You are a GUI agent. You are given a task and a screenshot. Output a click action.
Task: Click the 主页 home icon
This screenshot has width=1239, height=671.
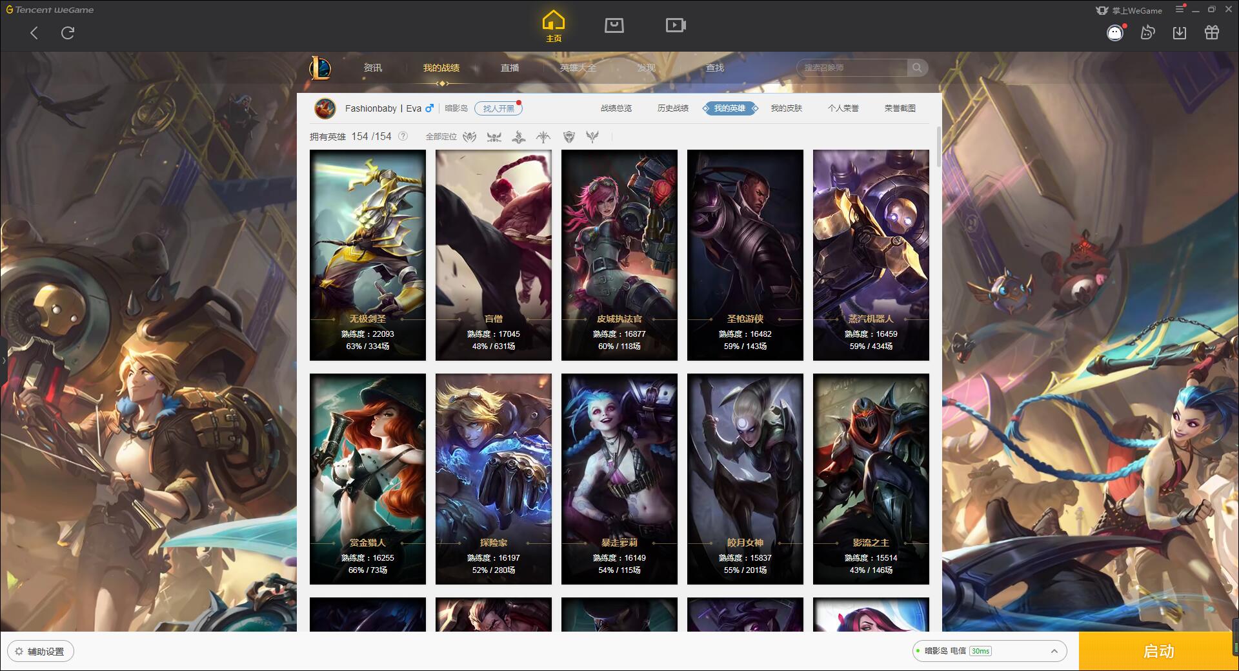click(x=553, y=26)
